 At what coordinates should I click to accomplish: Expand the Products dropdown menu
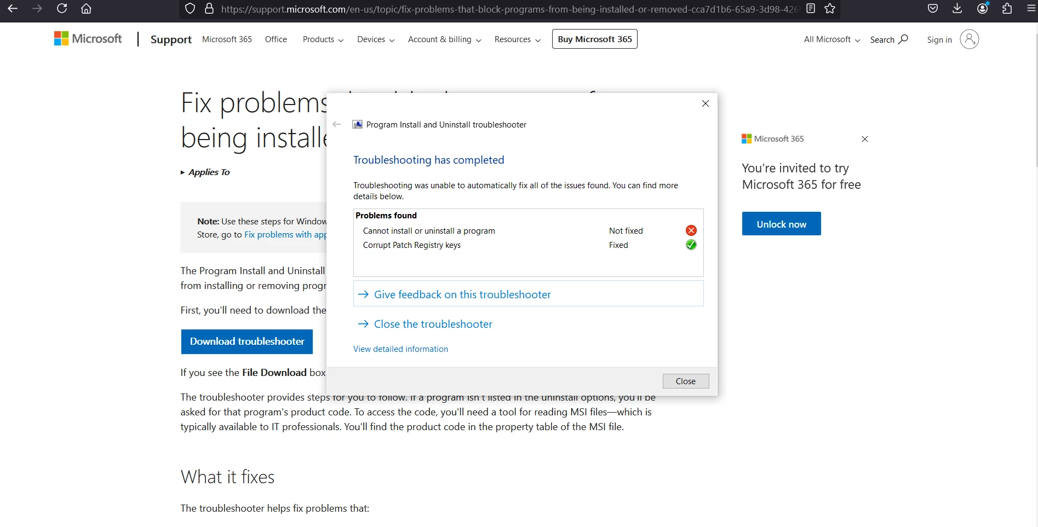point(323,39)
